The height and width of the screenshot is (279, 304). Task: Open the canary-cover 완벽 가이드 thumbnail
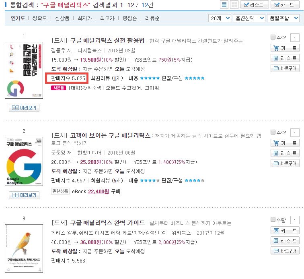coord(24,248)
